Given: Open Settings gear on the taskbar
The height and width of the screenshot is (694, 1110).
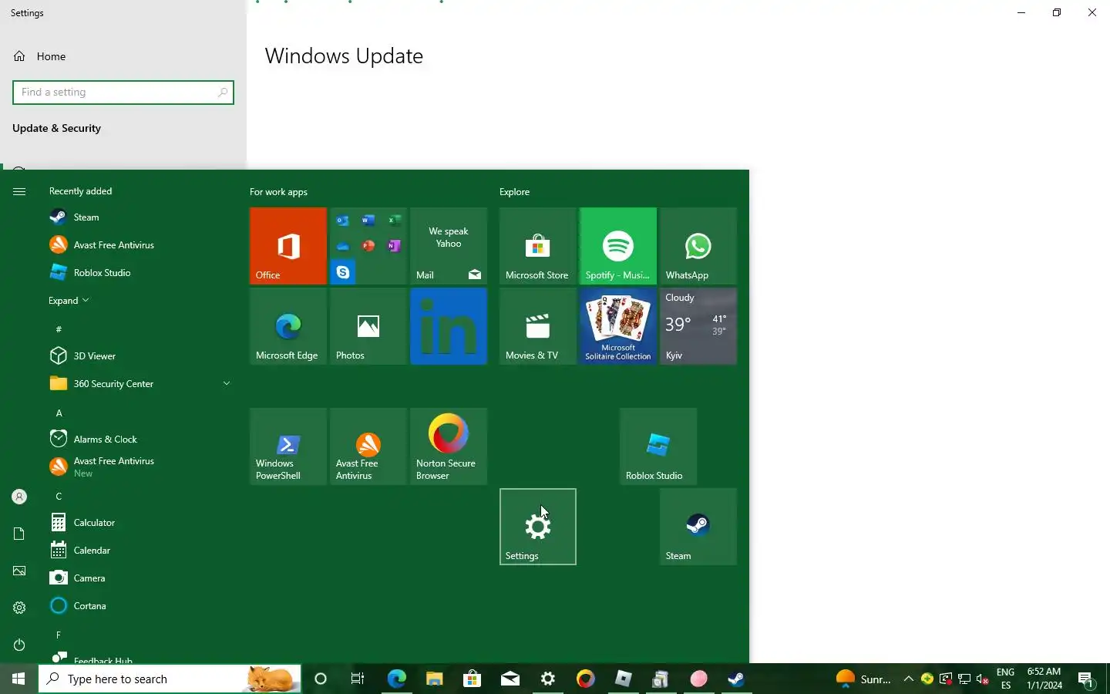Looking at the screenshot, I should coord(548,679).
